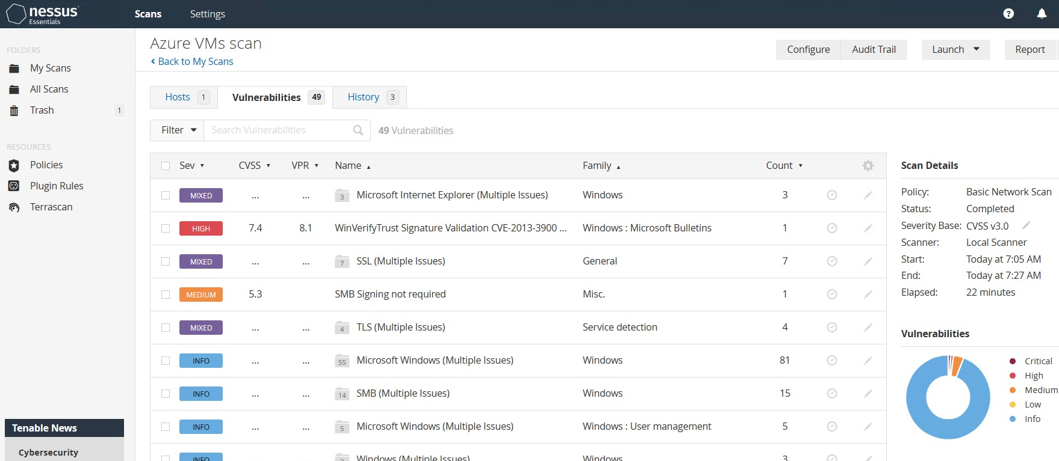The width and height of the screenshot is (1059, 461).
Task: Click the check circle for Internet Explorer row
Action: (x=832, y=195)
